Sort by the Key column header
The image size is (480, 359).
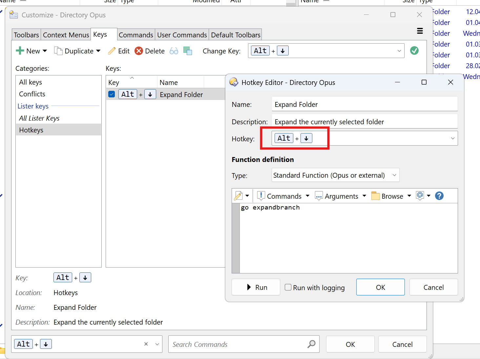pos(132,82)
